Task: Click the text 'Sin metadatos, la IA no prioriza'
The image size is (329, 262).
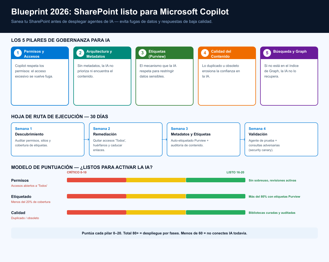Action: (x=95, y=71)
